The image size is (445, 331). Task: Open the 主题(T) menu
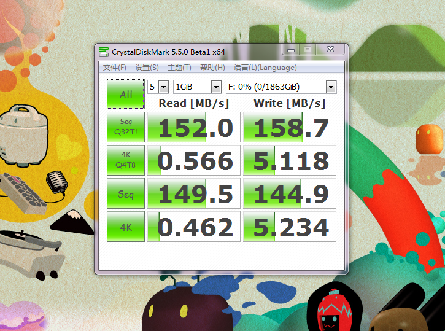[179, 68]
